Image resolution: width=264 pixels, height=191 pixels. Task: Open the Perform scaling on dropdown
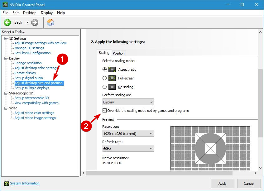[128, 102]
